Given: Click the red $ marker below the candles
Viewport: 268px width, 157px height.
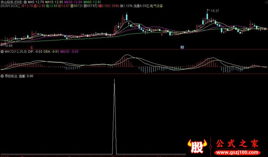Looking at the screenshot, I should (x=31, y=48).
